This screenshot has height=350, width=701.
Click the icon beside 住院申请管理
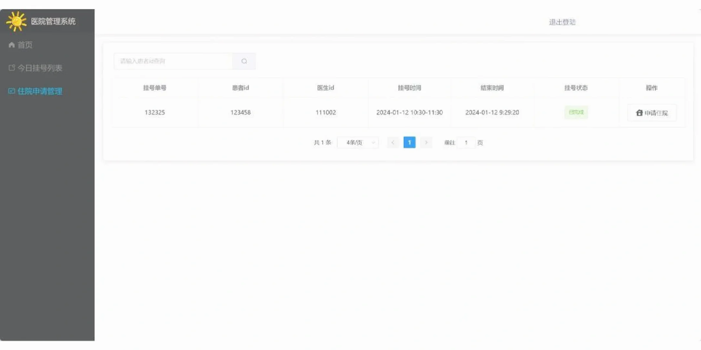point(11,91)
